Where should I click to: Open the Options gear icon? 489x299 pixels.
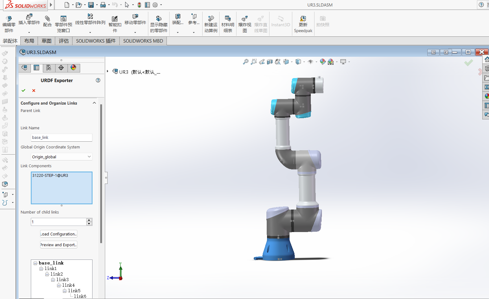click(155, 5)
